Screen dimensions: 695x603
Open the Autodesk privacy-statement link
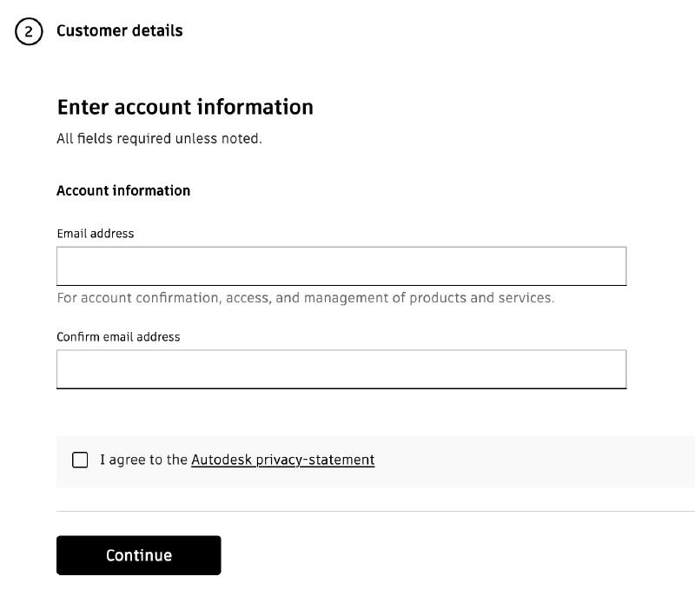(282, 460)
